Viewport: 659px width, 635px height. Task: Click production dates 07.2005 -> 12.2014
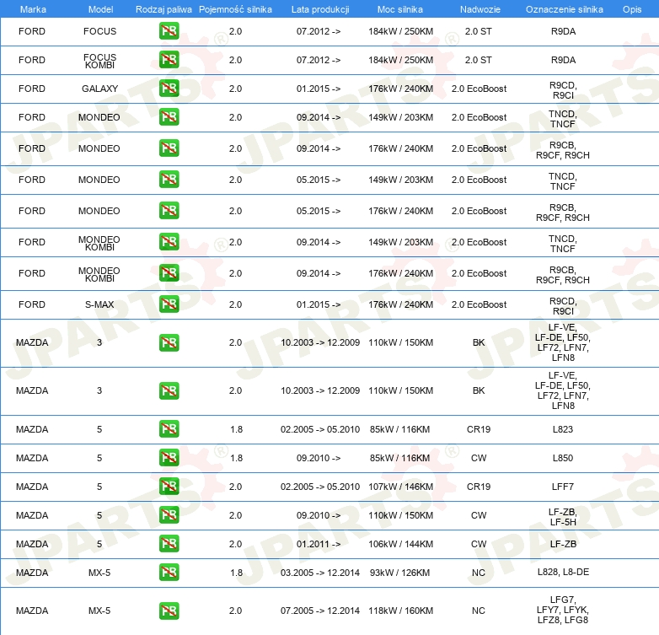point(320,611)
